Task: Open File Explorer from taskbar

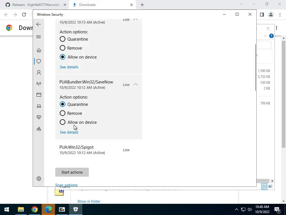Action: (x=21, y=209)
